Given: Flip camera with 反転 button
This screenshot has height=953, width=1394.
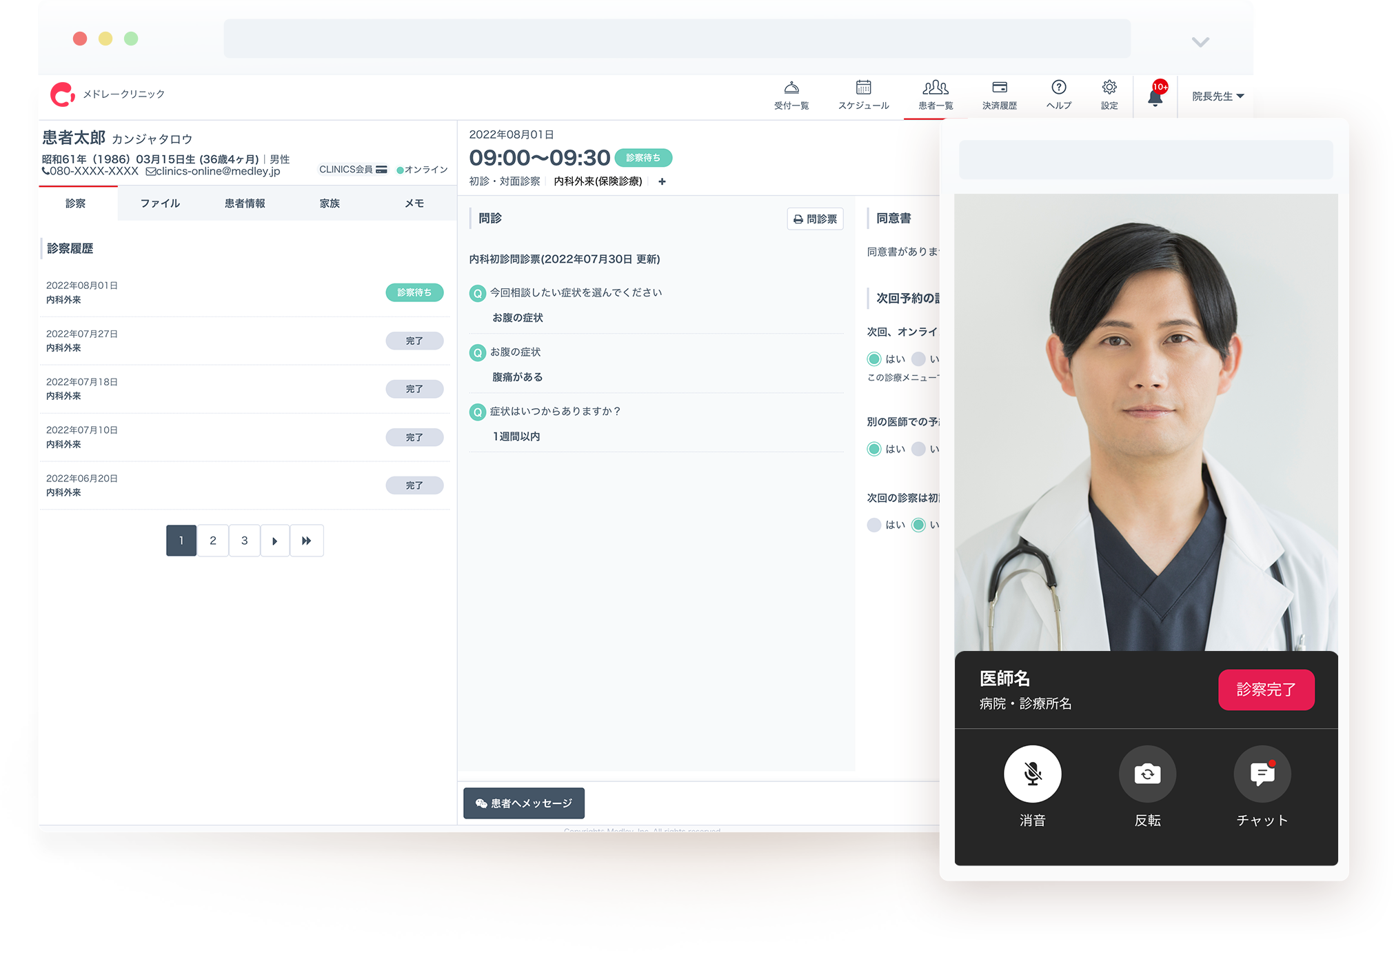Looking at the screenshot, I should click(x=1147, y=774).
